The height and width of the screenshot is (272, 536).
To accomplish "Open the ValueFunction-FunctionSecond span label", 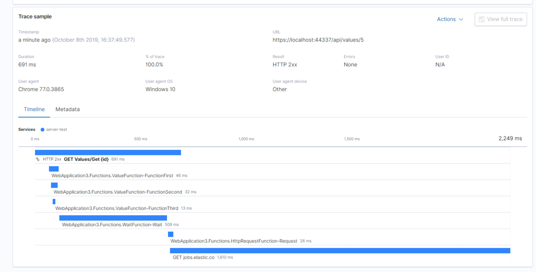I will coord(118,192).
